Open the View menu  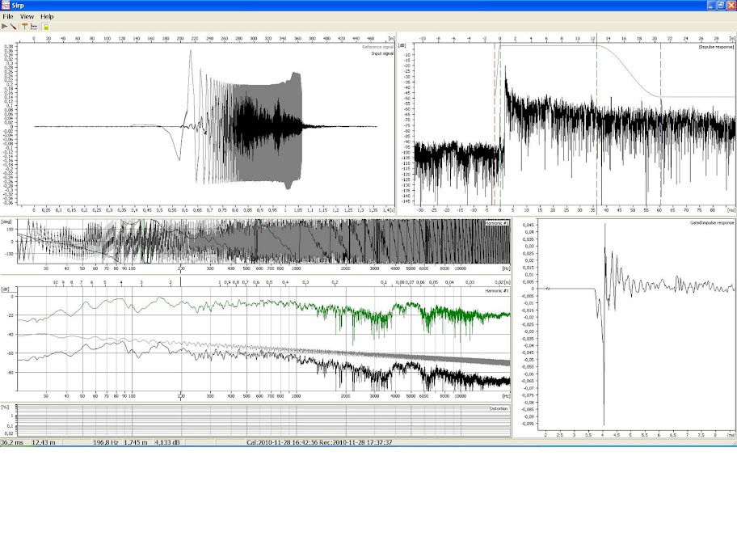(x=27, y=16)
